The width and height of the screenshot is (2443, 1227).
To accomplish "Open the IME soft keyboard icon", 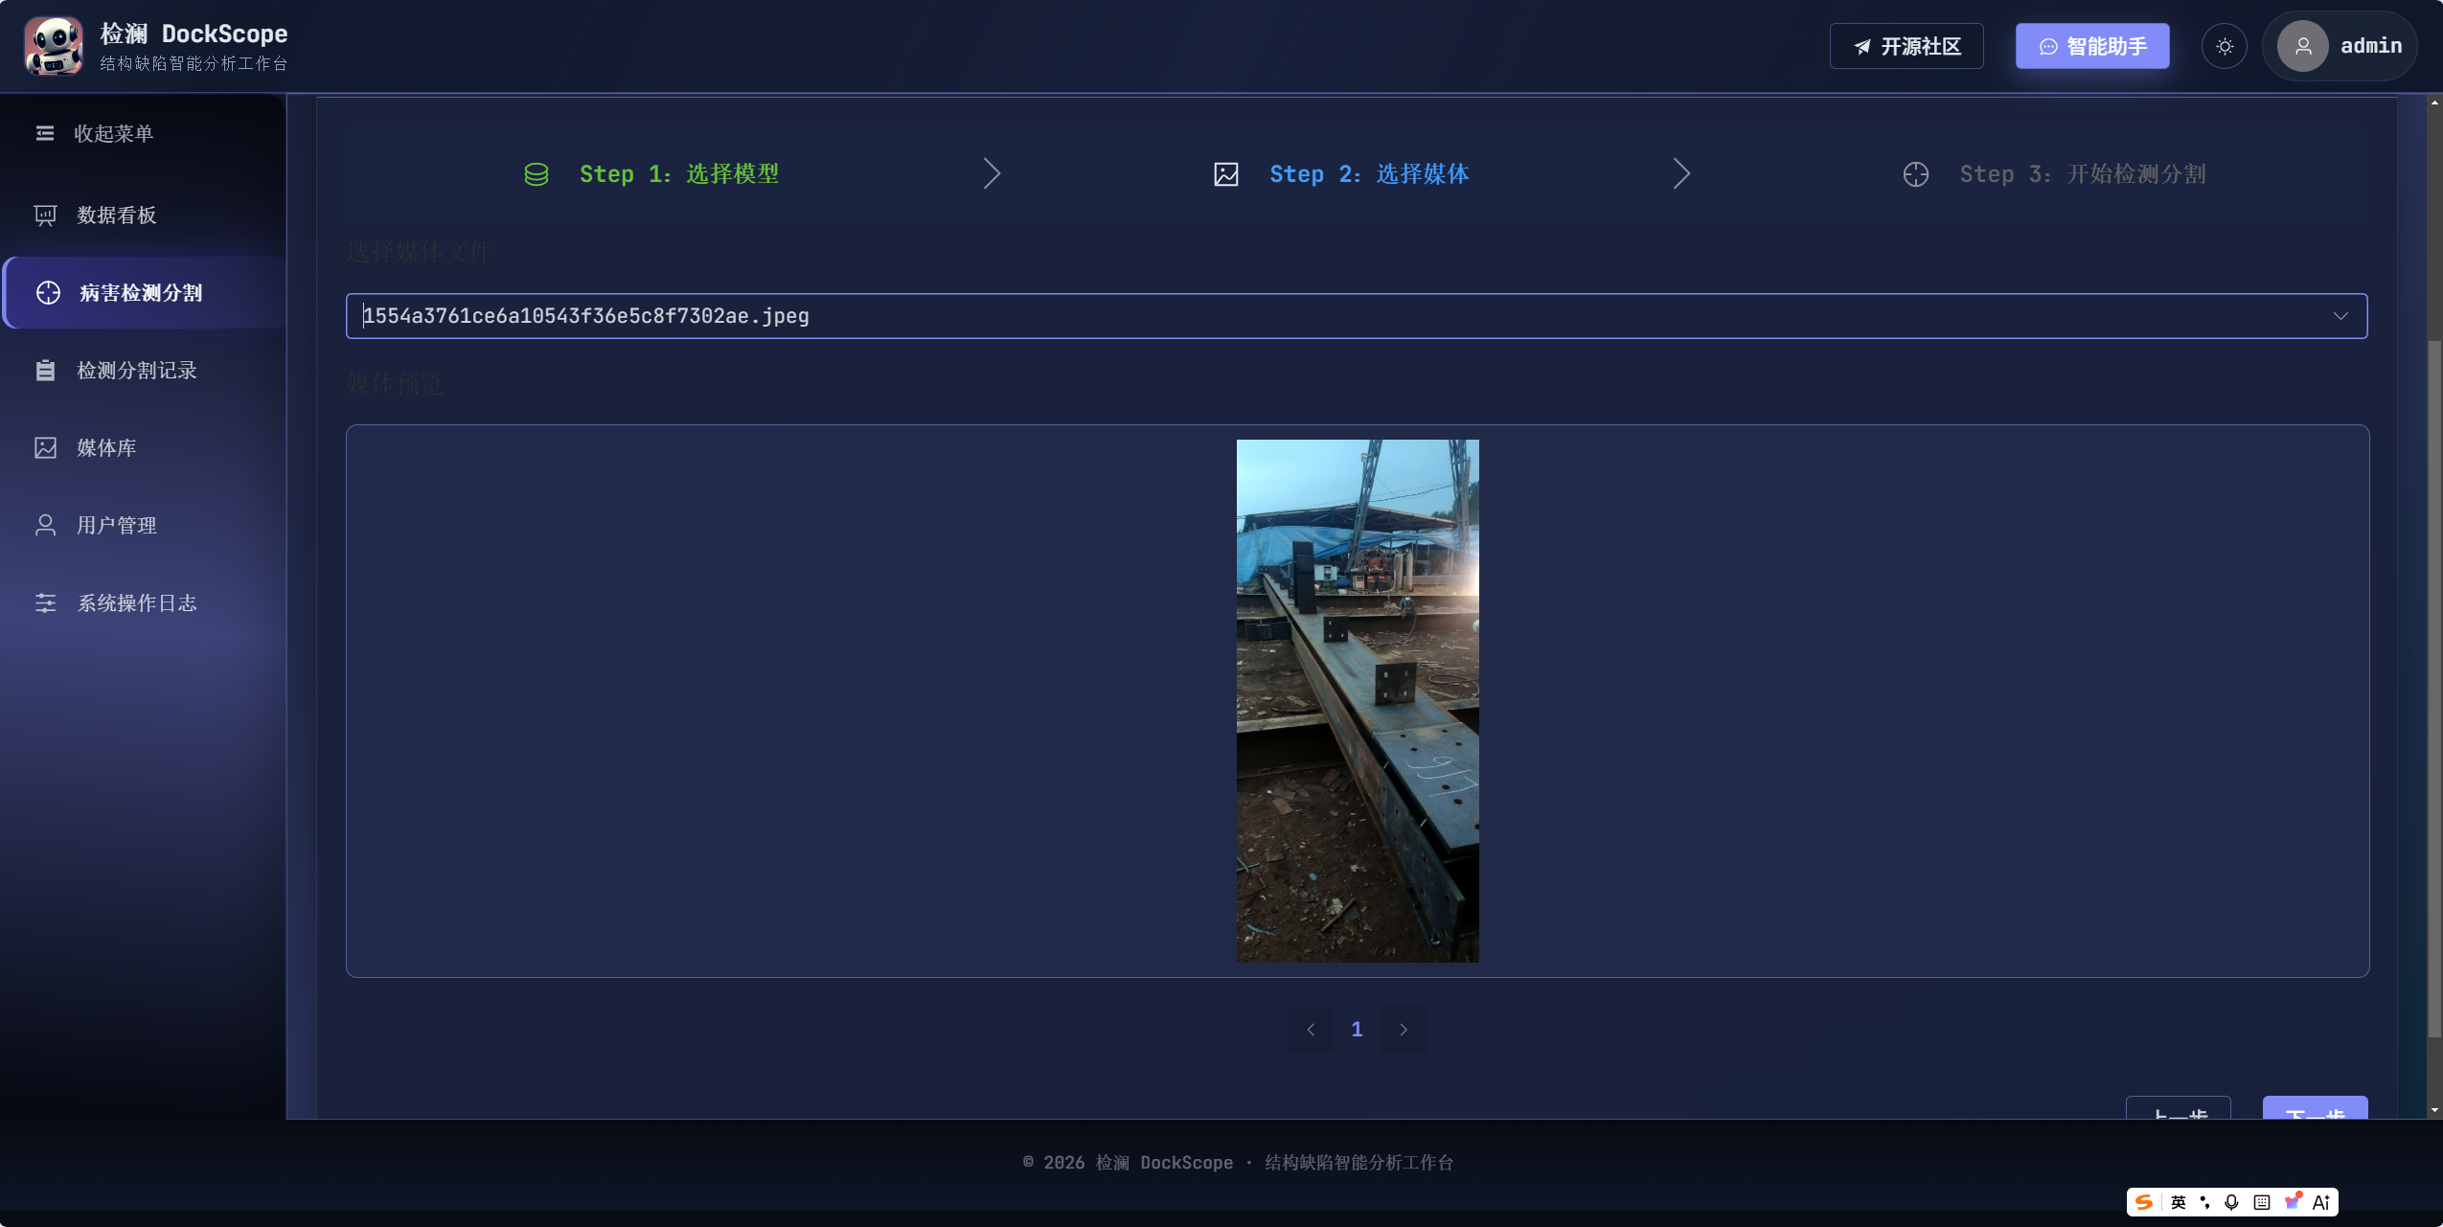I will pyautogui.click(x=2262, y=1202).
